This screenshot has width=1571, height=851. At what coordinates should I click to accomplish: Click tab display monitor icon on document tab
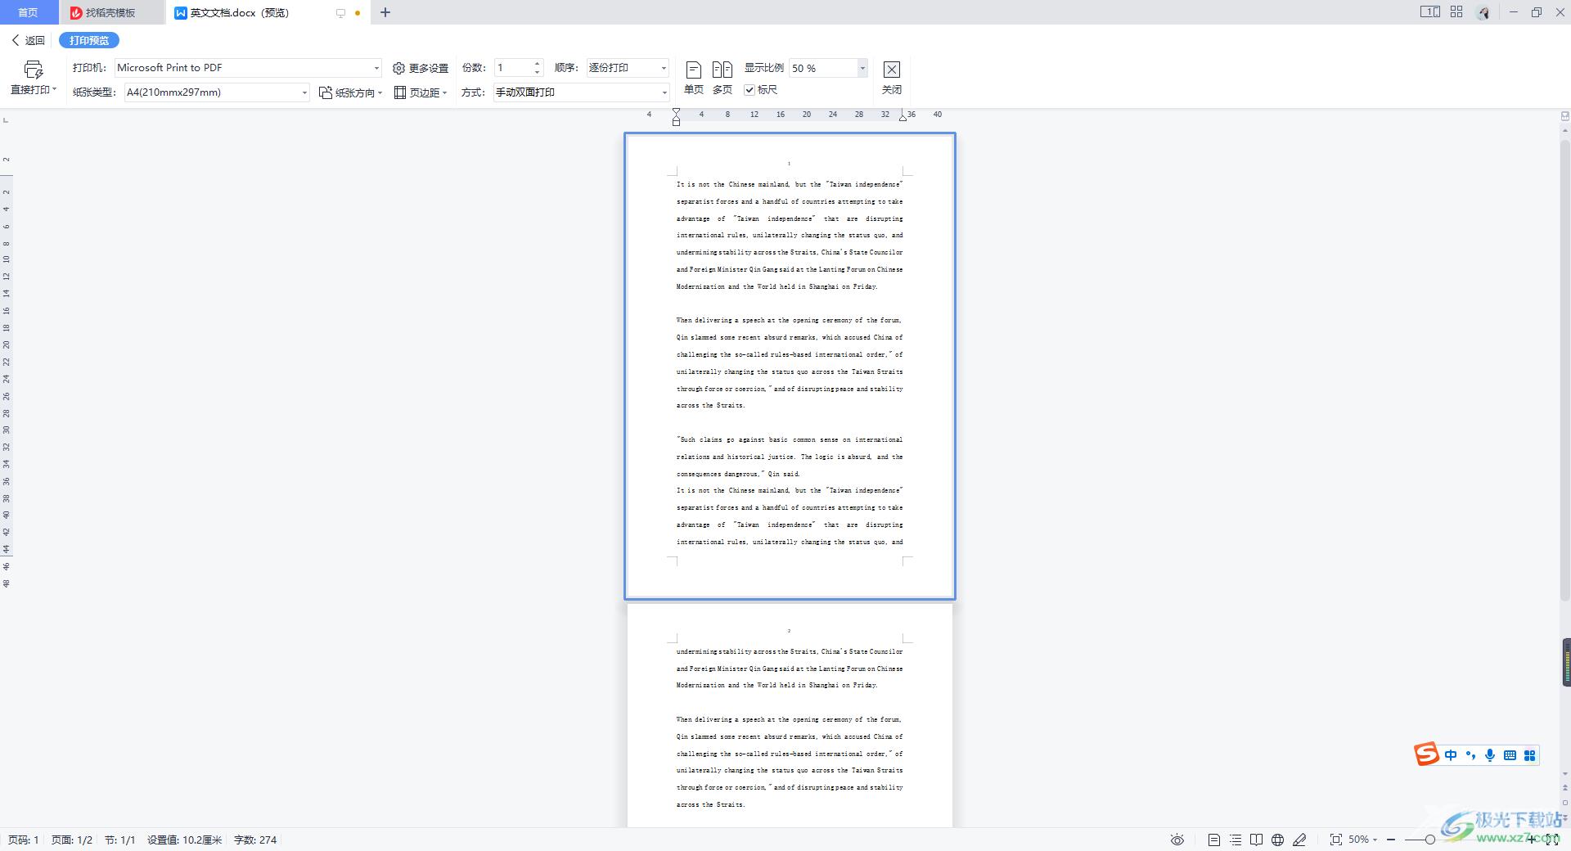(x=340, y=13)
